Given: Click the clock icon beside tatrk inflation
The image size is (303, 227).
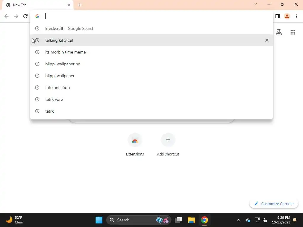Looking at the screenshot, I should (x=37, y=87).
